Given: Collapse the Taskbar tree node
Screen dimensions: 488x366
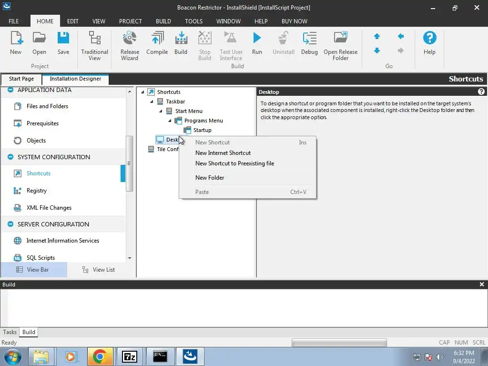Looking at the screenshot, I should click(152, 102).
